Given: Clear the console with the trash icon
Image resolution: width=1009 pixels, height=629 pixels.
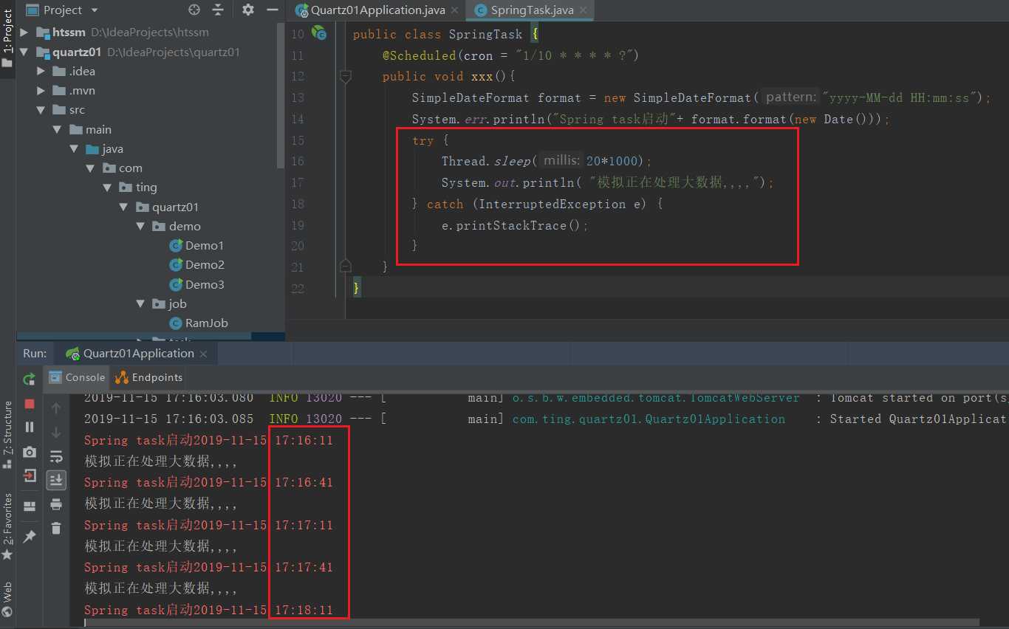Looking at the screenshot, I should pos(56,528).
